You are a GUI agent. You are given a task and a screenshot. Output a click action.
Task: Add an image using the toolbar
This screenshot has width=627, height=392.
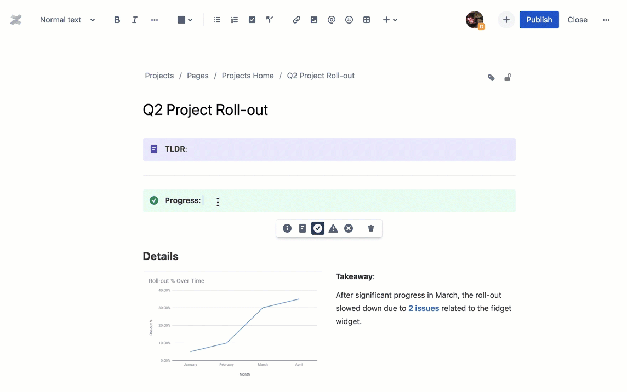pyautogui.click(x=314, y=20)
